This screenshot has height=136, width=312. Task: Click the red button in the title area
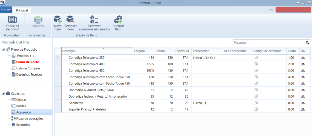(x=293, y=10)
